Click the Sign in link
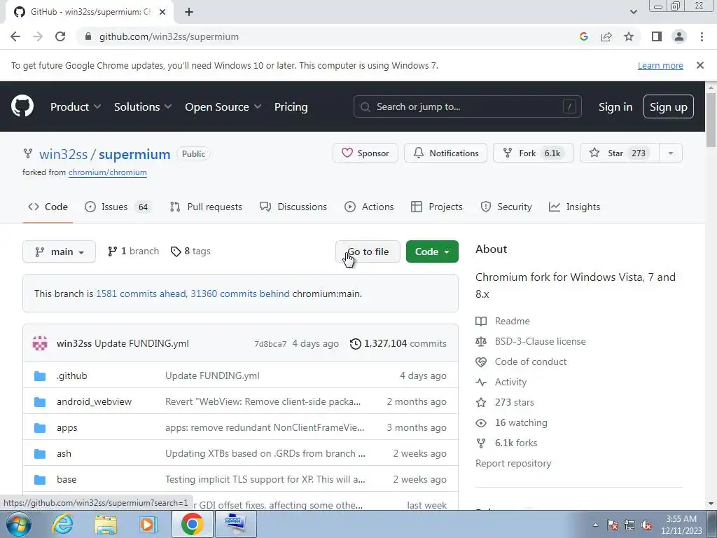 (x=615, y=106)
